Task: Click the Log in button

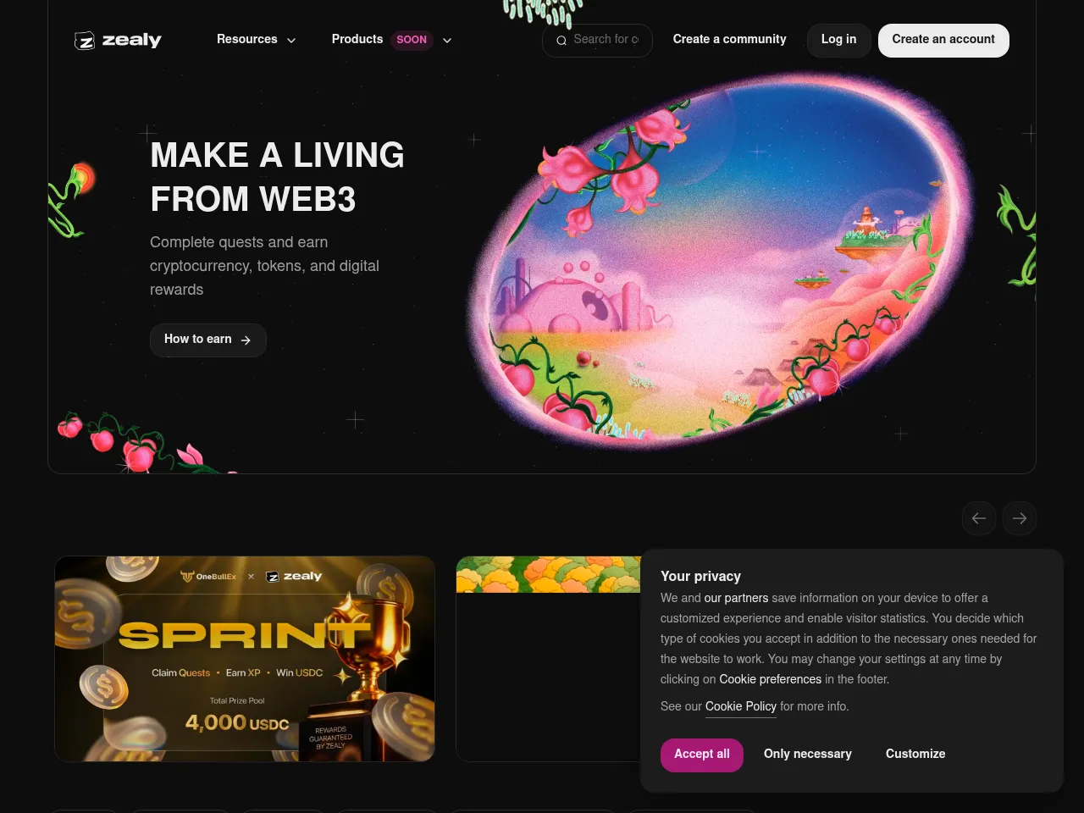Action: click(838, 40)
